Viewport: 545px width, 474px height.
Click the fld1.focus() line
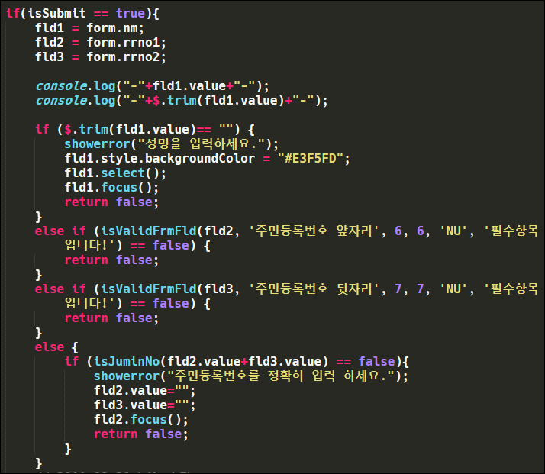[x=111, y=187]
